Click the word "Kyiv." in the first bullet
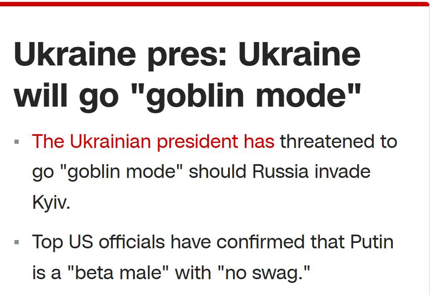This screenshot has width=432, height=295. click(51, 203)
